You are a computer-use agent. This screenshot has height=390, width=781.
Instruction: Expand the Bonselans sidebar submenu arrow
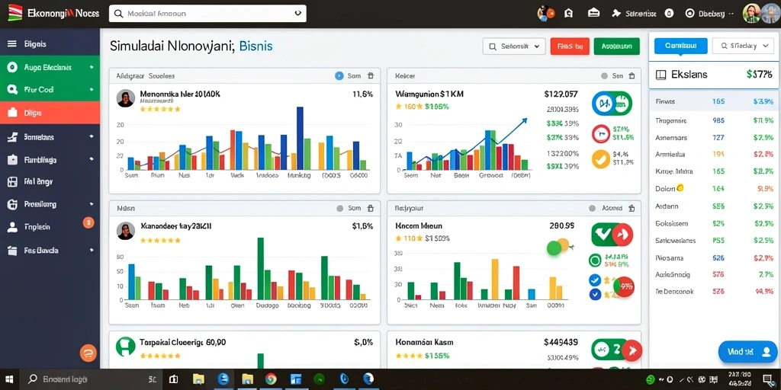point(92,136)
